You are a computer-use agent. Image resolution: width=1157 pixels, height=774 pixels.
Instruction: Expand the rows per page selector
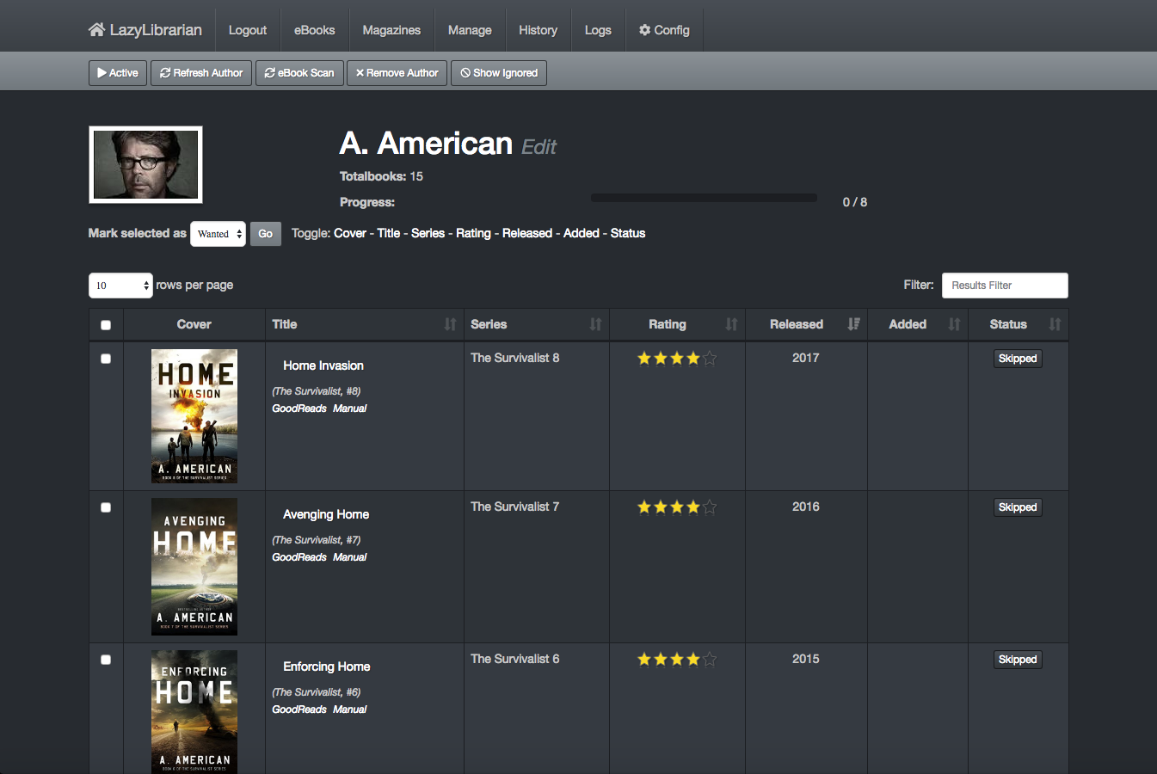120,286
